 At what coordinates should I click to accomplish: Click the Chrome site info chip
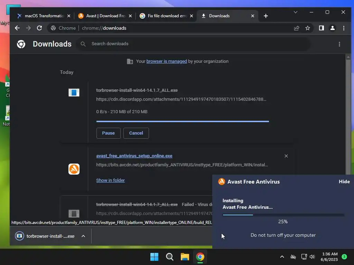point(64,28)
